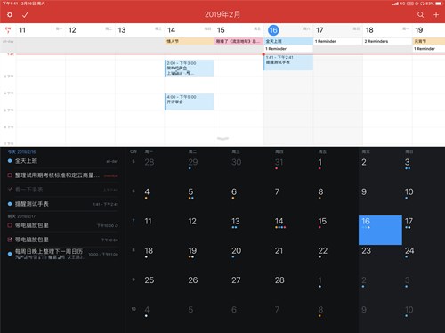Expand the day view with the grabber handle
Image resolution: width=445 pixels, height=333 pixels.
pyautogui.click(x=222, y=138)
